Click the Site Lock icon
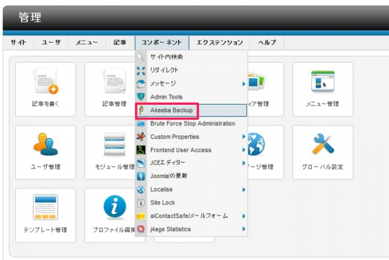Image resolution: width=389 pixels, height=260 pixels. coord(141,203)
